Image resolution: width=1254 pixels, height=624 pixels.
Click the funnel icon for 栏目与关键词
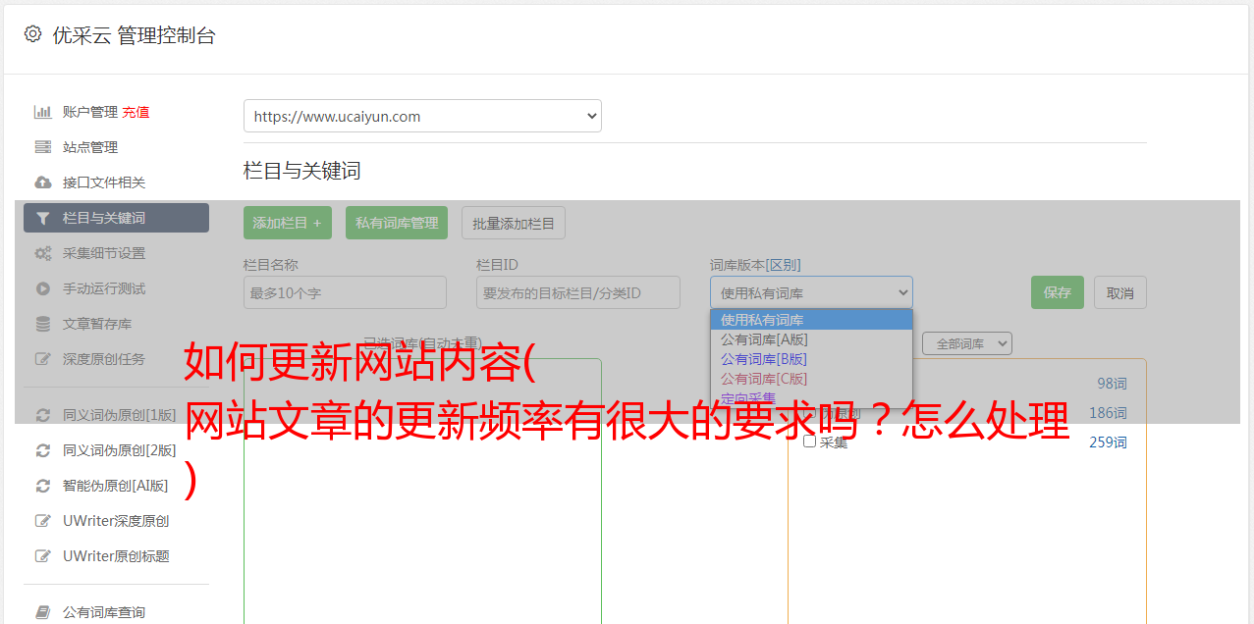coord(42,218)
